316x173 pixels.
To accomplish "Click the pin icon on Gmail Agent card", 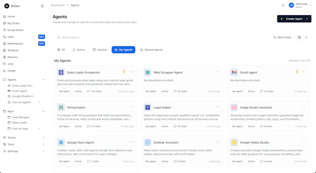I will pyautogui.click(x=297, y=71).
